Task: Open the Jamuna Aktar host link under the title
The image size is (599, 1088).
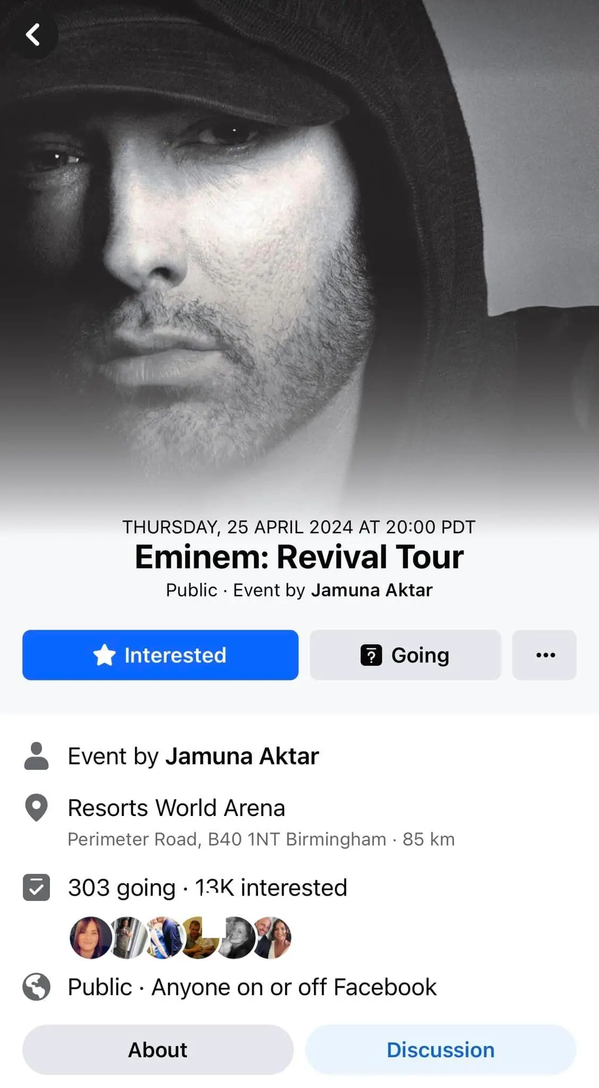Action: [372, 590]
